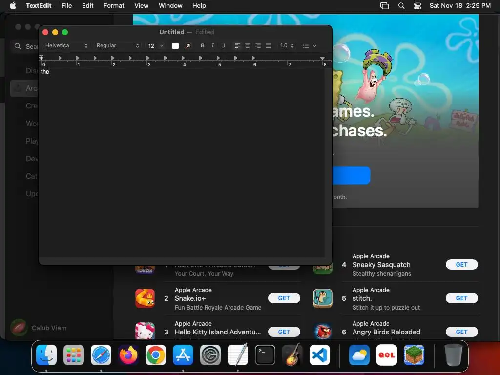Image resolution: width=500 pixels, height=375 pixels.
Task: Open Finder from the Dock
Action: 46,355
